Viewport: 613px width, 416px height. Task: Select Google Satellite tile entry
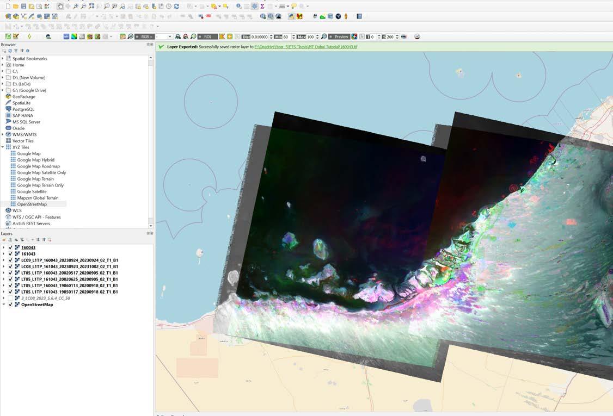click(32, 192)
